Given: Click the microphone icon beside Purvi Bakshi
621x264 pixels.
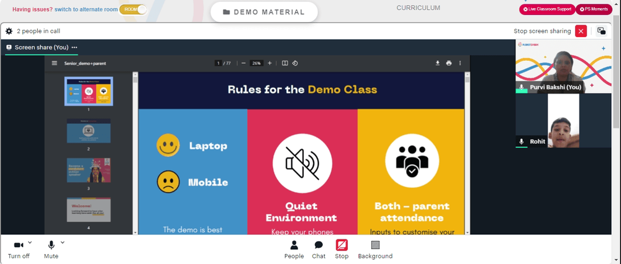Looking at the screenshot, I should [522, 87].
